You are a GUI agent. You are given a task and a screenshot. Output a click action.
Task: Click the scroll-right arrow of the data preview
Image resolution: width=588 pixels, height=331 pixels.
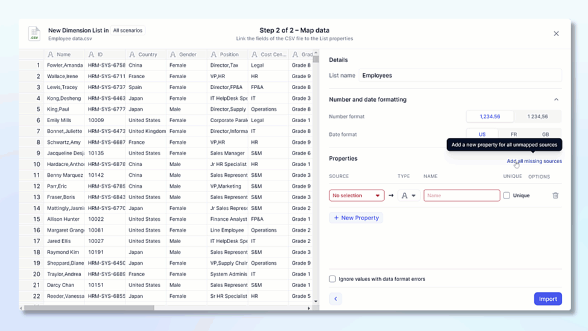(309, 308)
